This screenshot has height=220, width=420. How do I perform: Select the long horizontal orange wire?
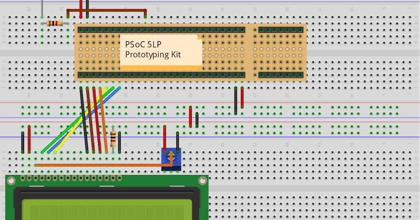click(104, 165)
